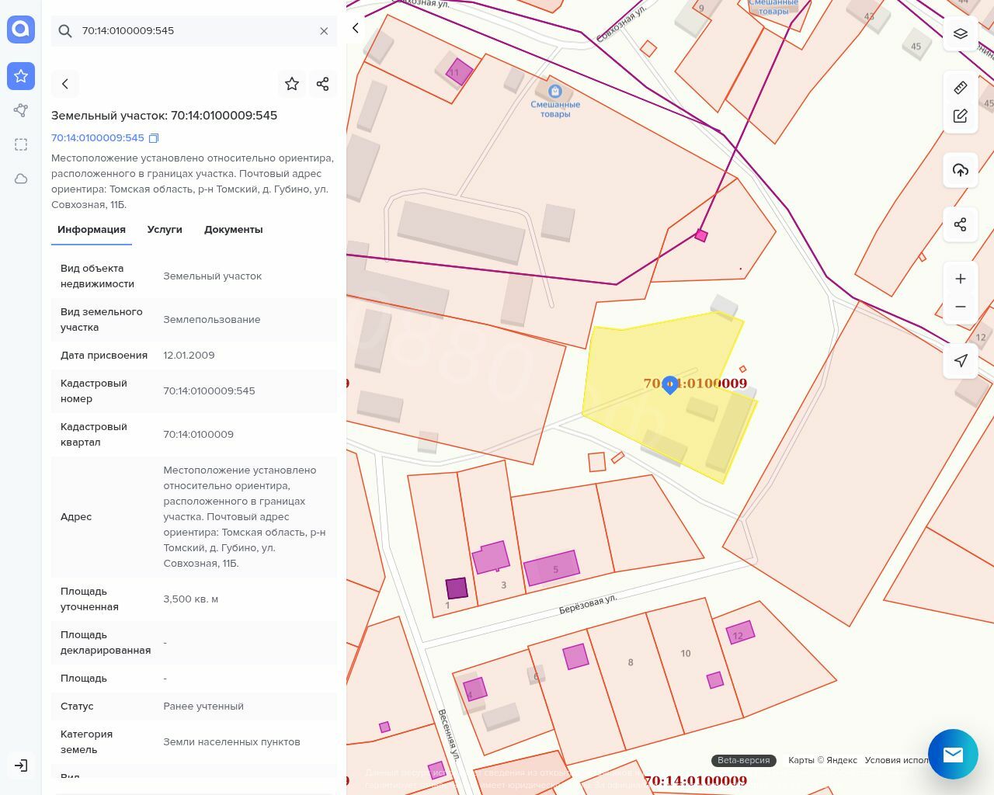The image size is (994, 795).
Task: Click the cloud upload icon on map
Action: [961, 170]
